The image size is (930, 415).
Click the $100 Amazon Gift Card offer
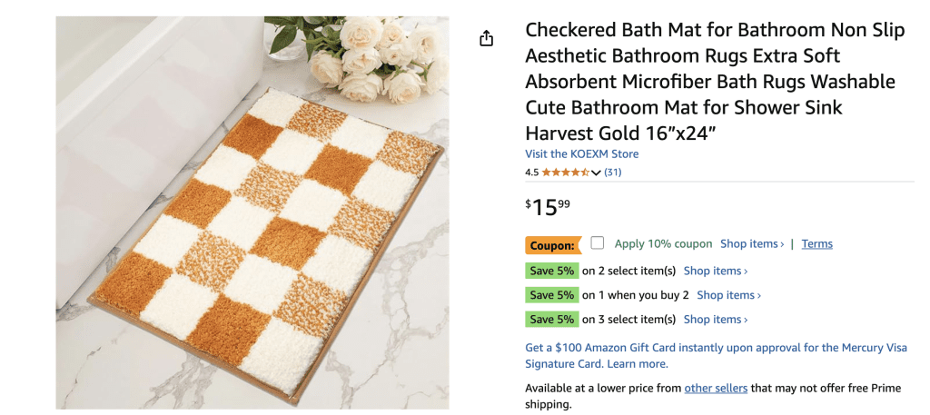pos(716,356)
